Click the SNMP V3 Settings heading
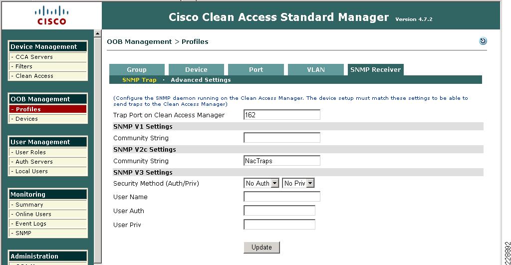Screen dimensions: 511x265 [143, 173]
